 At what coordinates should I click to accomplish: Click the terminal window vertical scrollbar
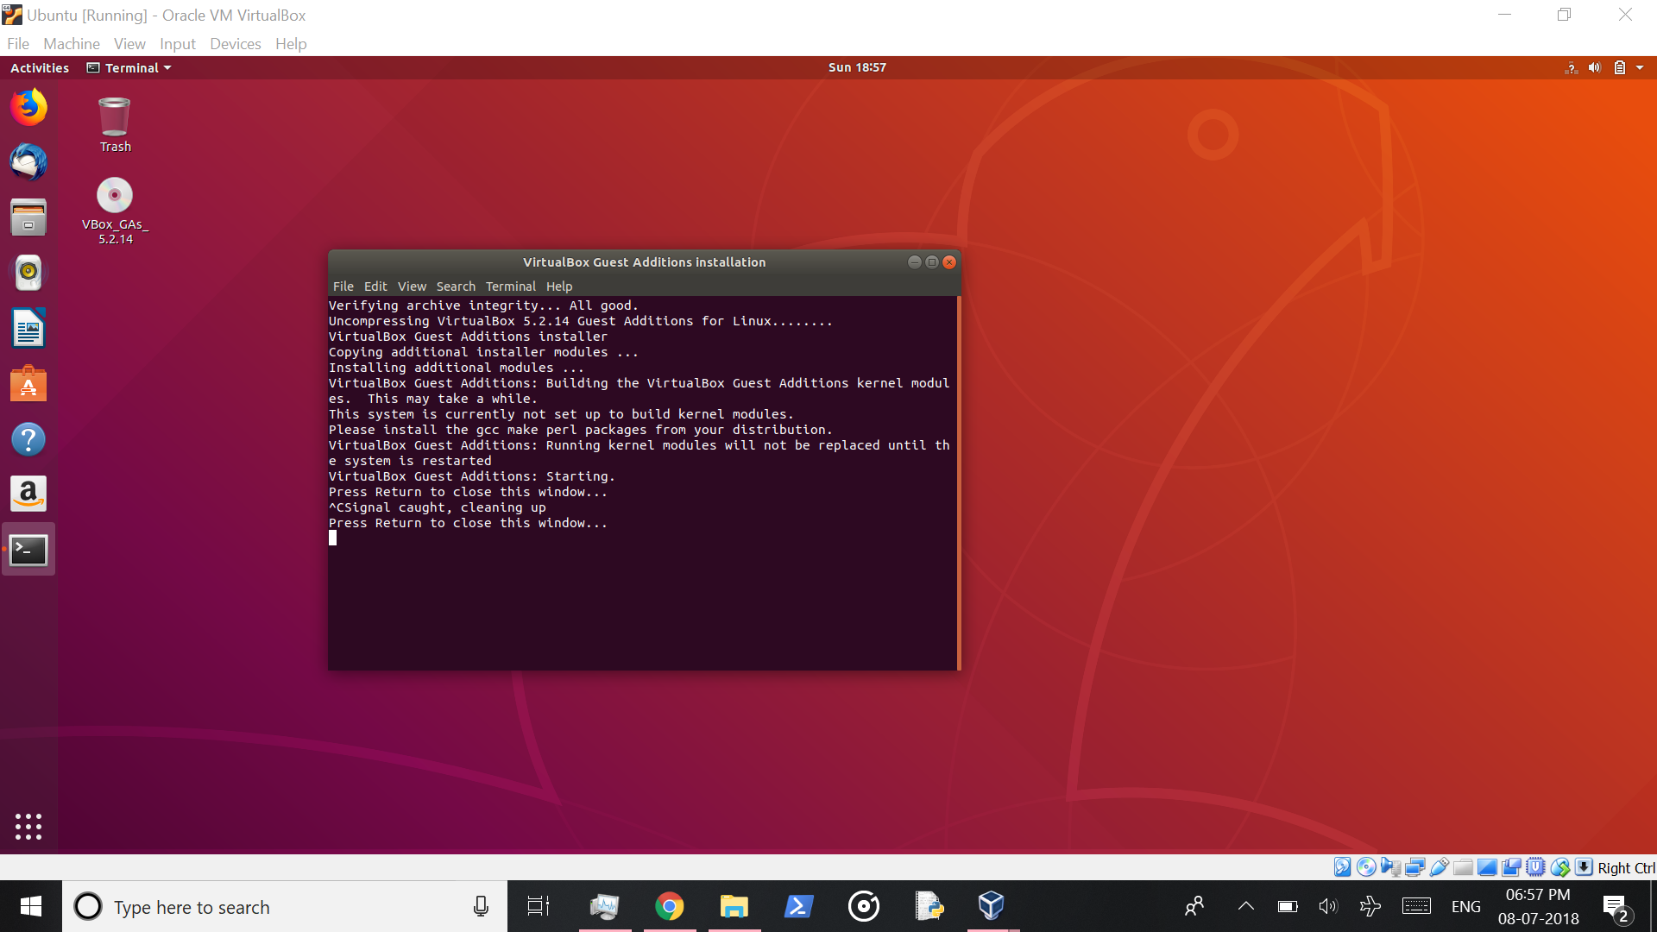pos(959,483)
